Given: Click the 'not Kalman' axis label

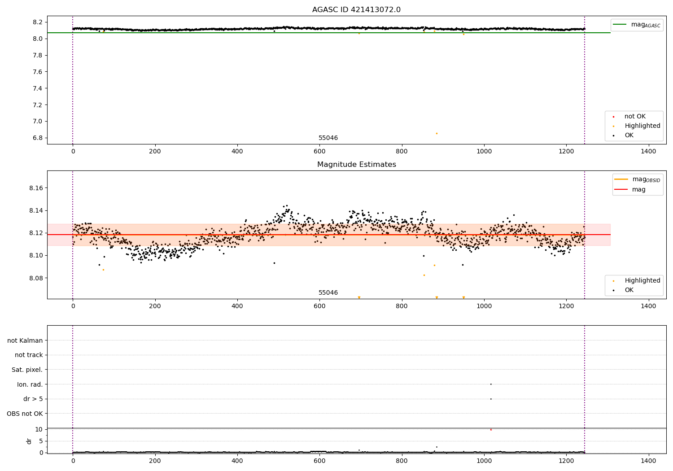Looking at the screenshot, I should tap(25, 340).
